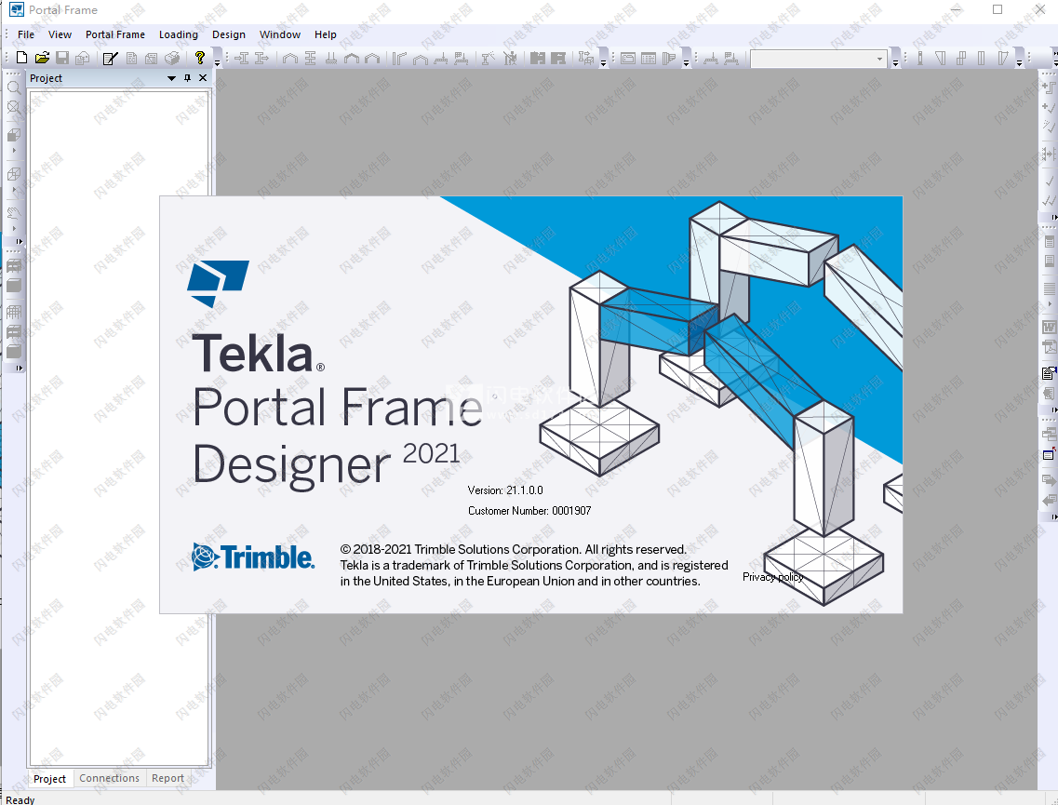Open the File menu
1058x805 pixels.
[26, 34]
